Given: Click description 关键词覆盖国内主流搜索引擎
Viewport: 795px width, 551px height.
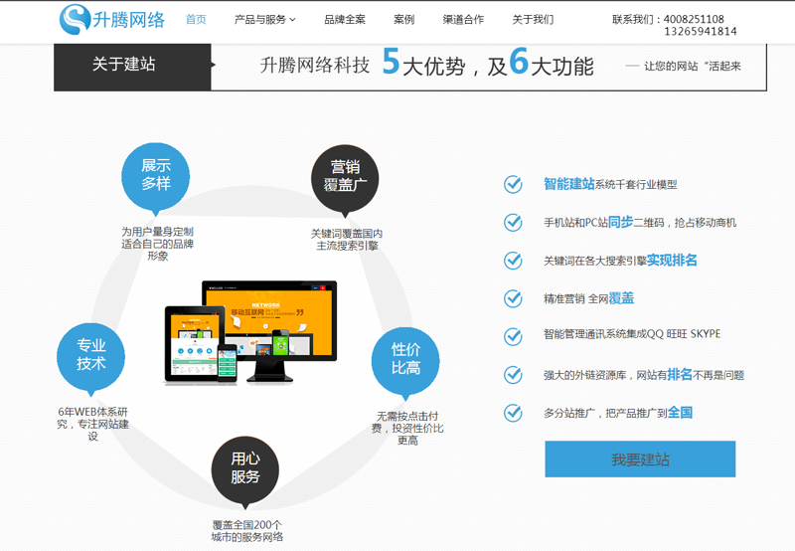Looking at the screenshot, I should 347,240.
